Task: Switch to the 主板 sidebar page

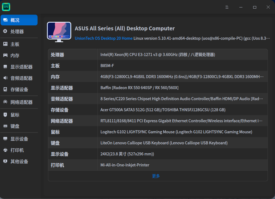Action: point(19,44)
